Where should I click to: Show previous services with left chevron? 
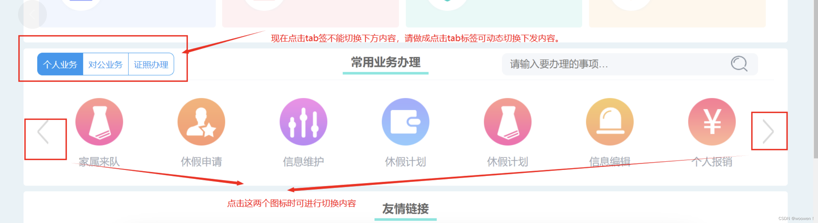(43, 132)
